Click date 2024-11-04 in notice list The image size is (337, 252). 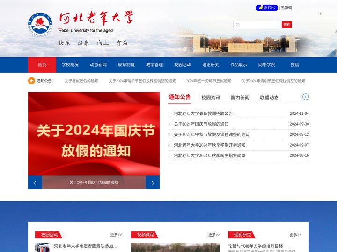(300, 113)
